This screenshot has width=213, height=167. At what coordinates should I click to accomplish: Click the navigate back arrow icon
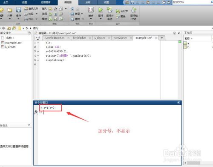(x=72, y=9)
